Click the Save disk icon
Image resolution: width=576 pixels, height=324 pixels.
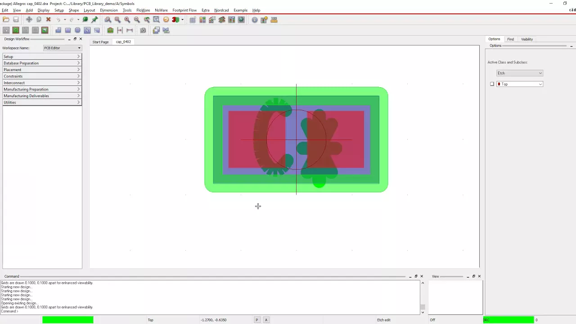(x=16, y=19)
